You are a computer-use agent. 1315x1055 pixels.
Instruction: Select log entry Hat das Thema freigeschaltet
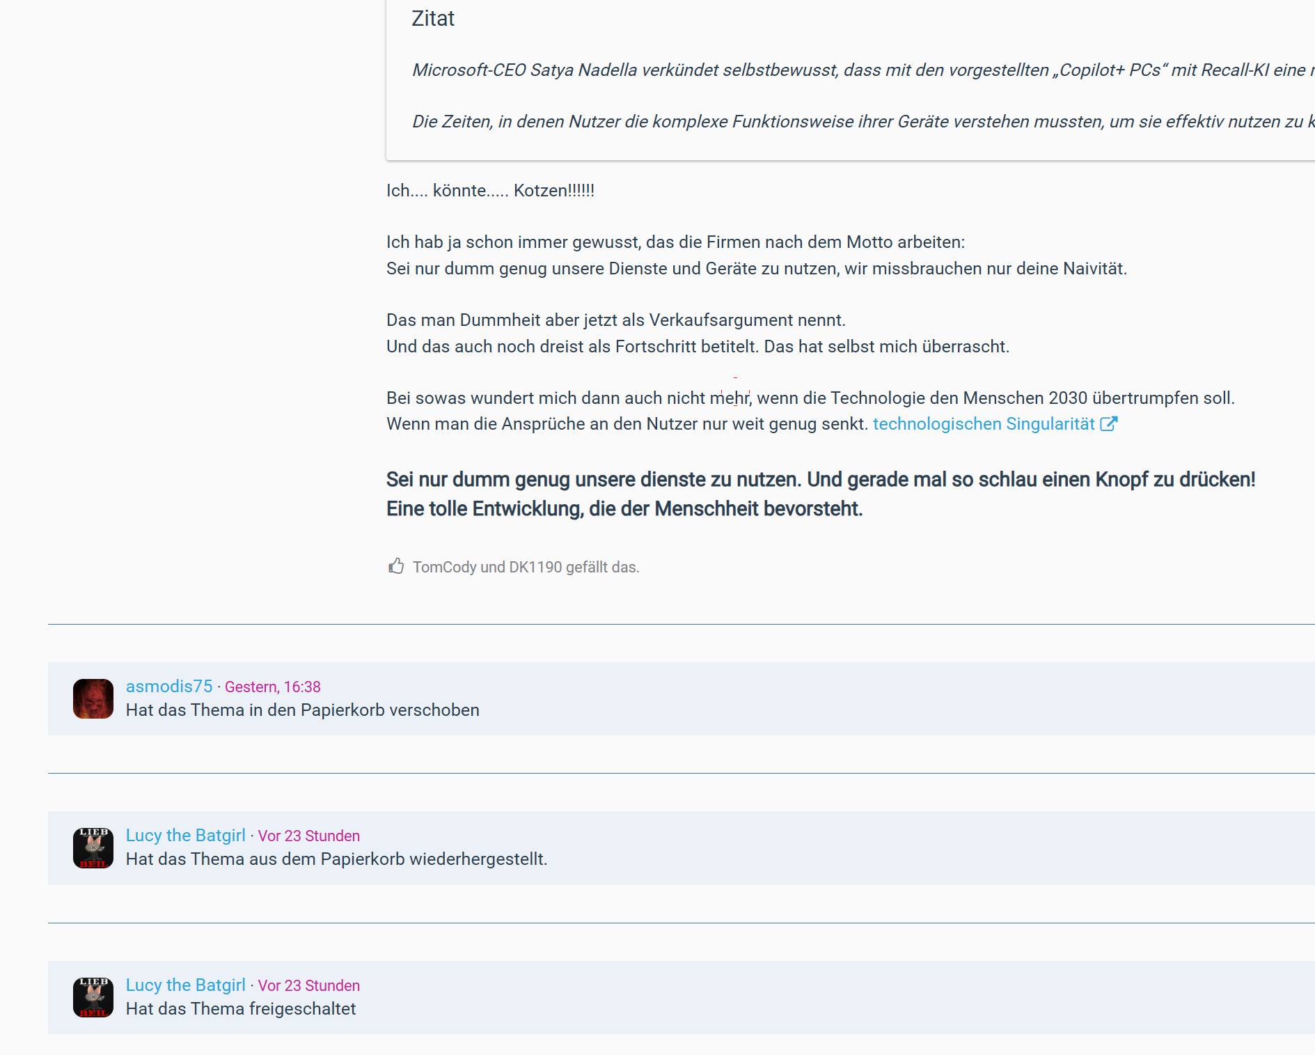(240, 1009)
